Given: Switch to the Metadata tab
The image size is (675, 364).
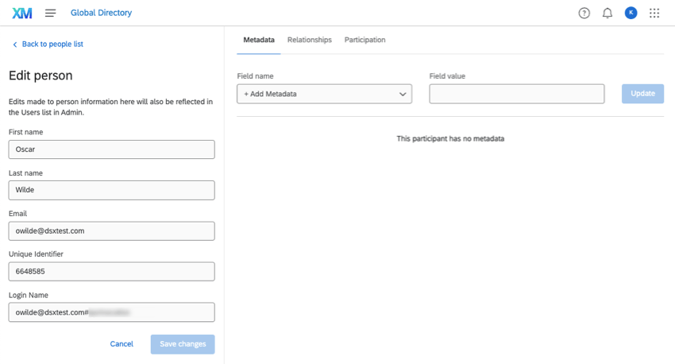Looking at the screenshot, I should point(259,40).
